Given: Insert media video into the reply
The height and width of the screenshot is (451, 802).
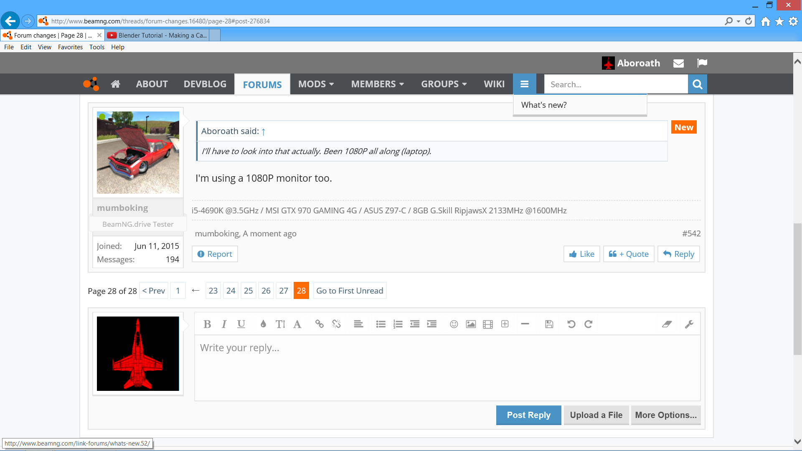Looking at the screenshot, I should 488,324.
